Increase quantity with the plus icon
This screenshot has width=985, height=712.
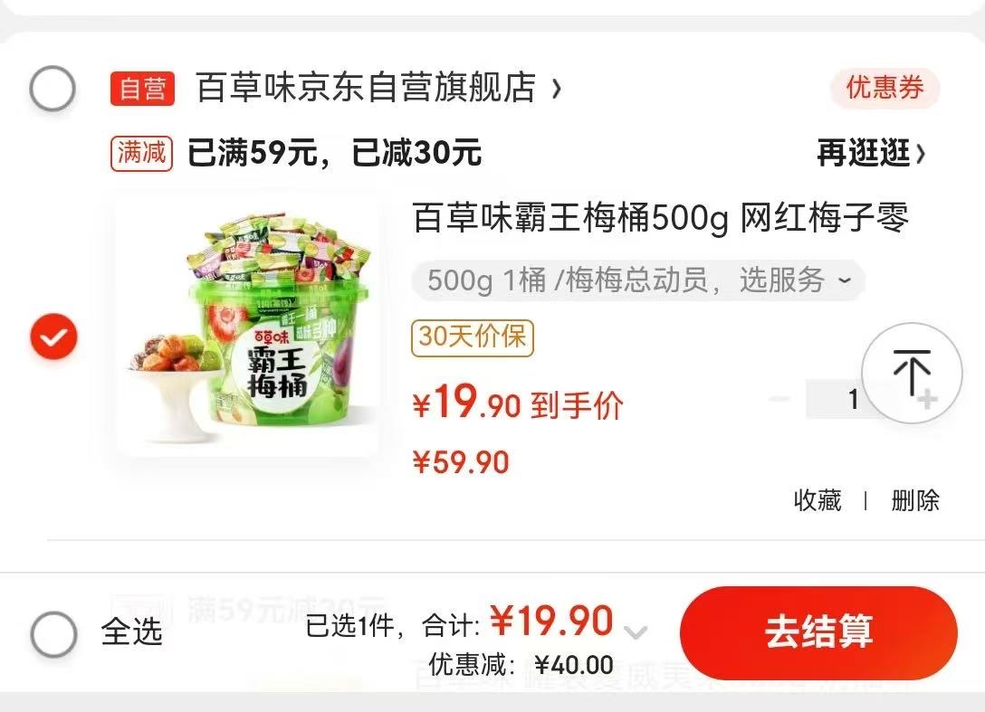coord(927,399)
